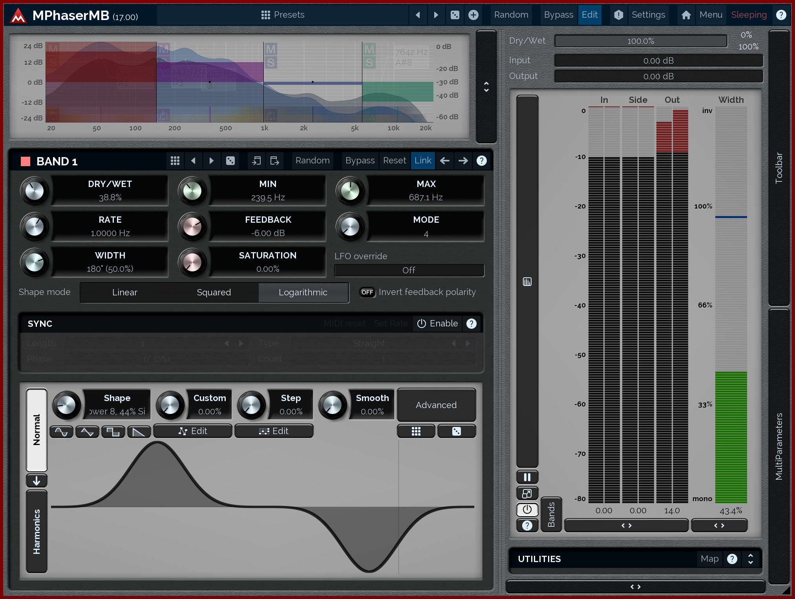Click the add preset plus icon

tap(473, 15)
